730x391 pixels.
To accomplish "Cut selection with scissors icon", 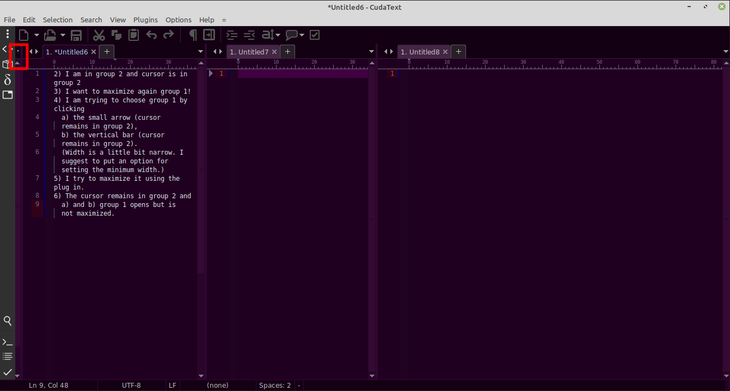I will click(99, 35).
